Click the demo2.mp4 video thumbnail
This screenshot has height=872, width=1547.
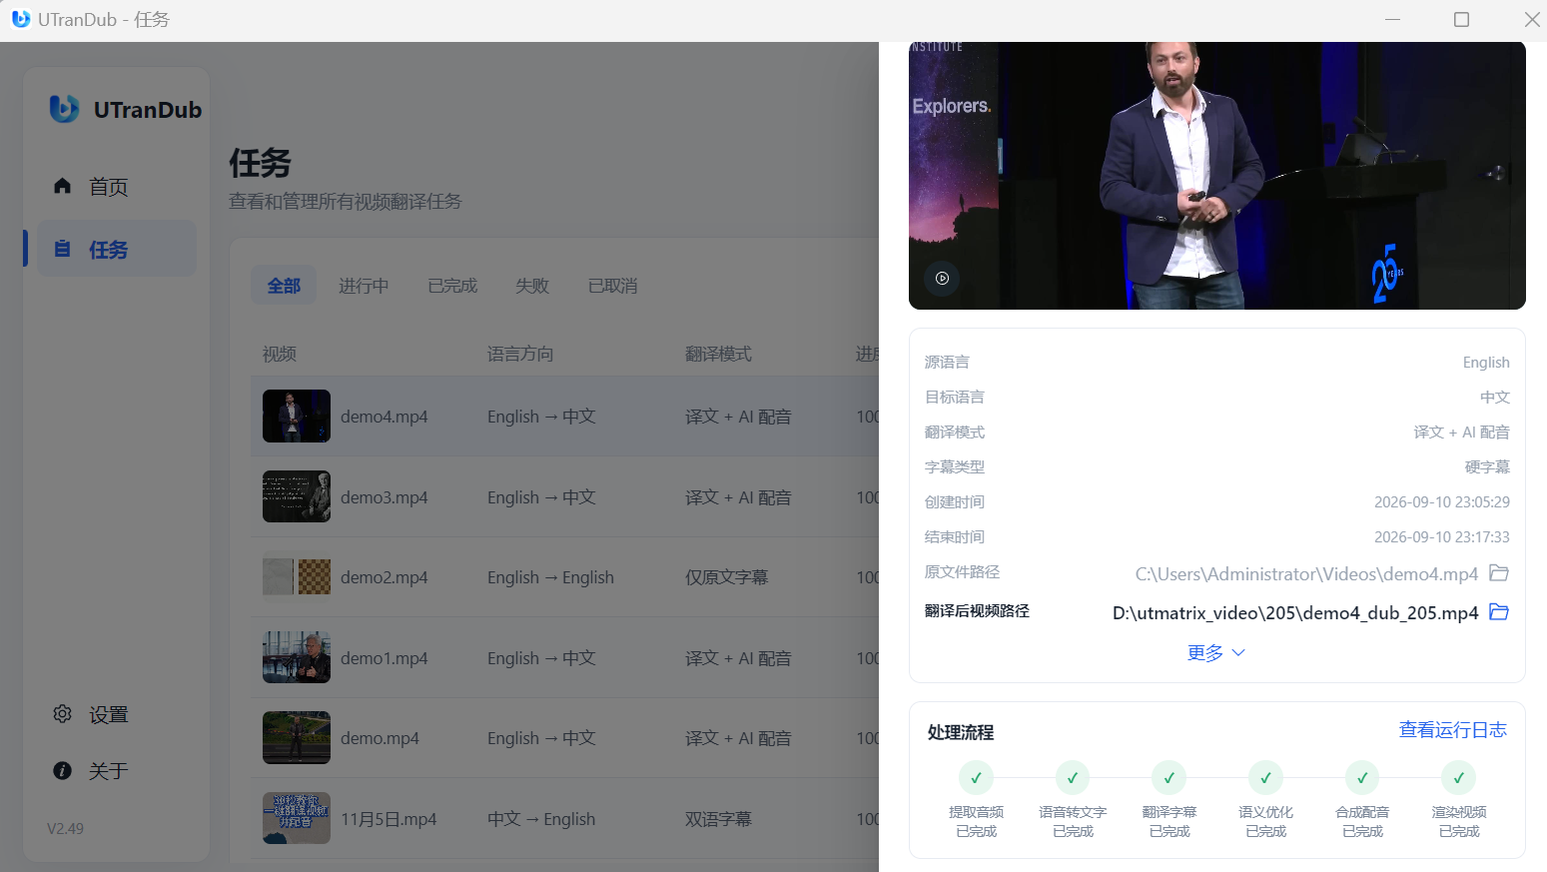pyautogui.click(x=297, y=576)
